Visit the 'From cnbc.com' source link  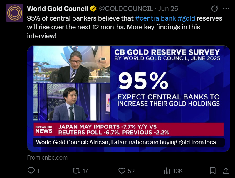47,157
